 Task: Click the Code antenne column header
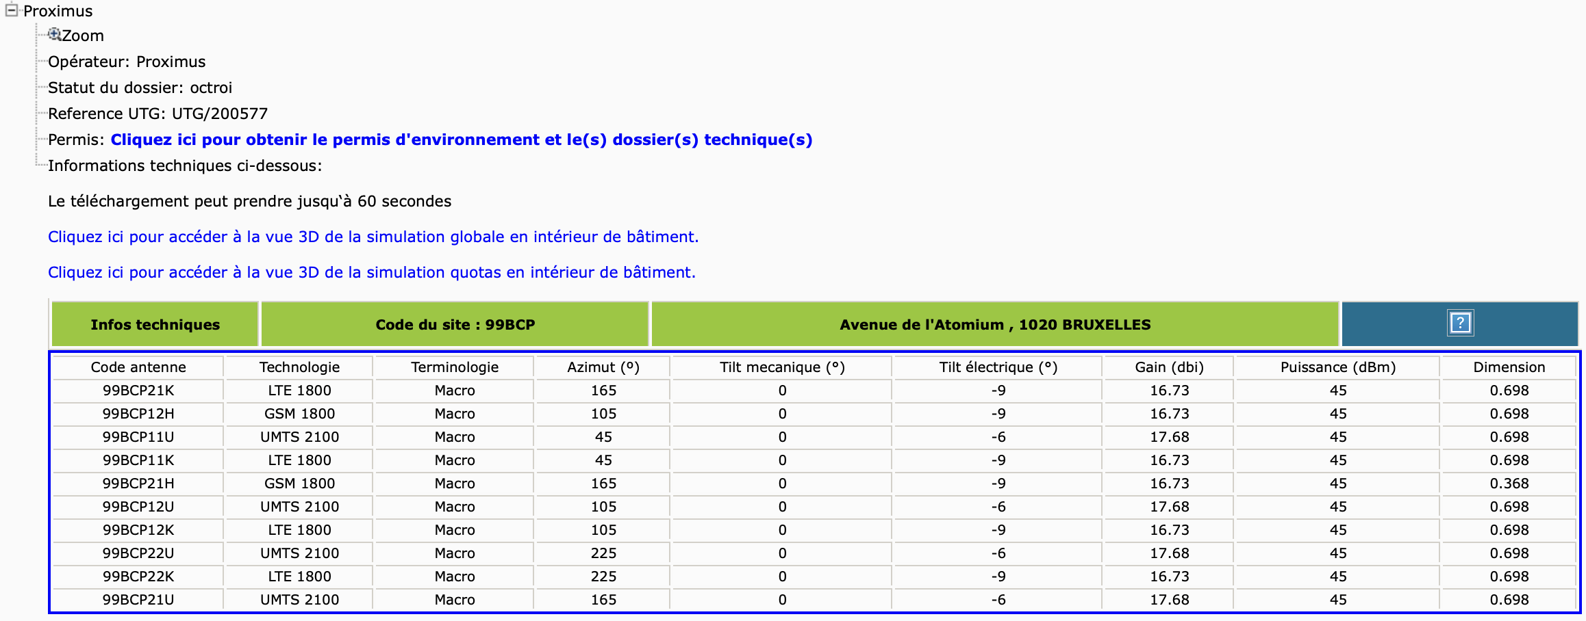[x=138, y=367]
